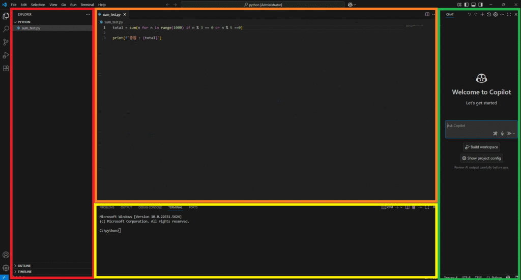Open the Explorer view in activity bar
The image size is (521, 280).
(6, 16)
